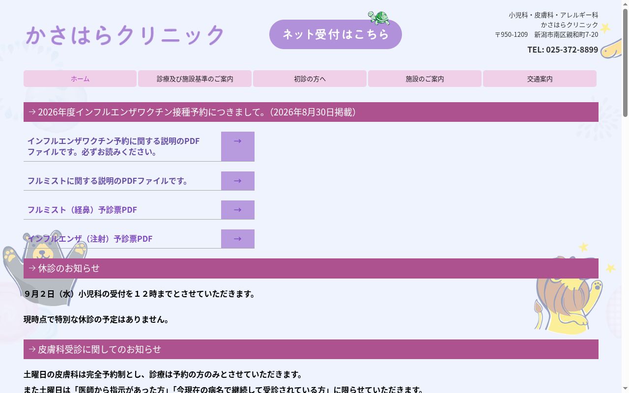Open フルミスト（経鼻）予診票PDF link
Viewport: 629px width, 393px height.
pyautogui.click(x=82, y=210)
